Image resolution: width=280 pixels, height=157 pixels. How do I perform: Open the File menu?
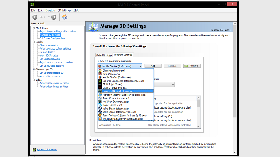33,10
